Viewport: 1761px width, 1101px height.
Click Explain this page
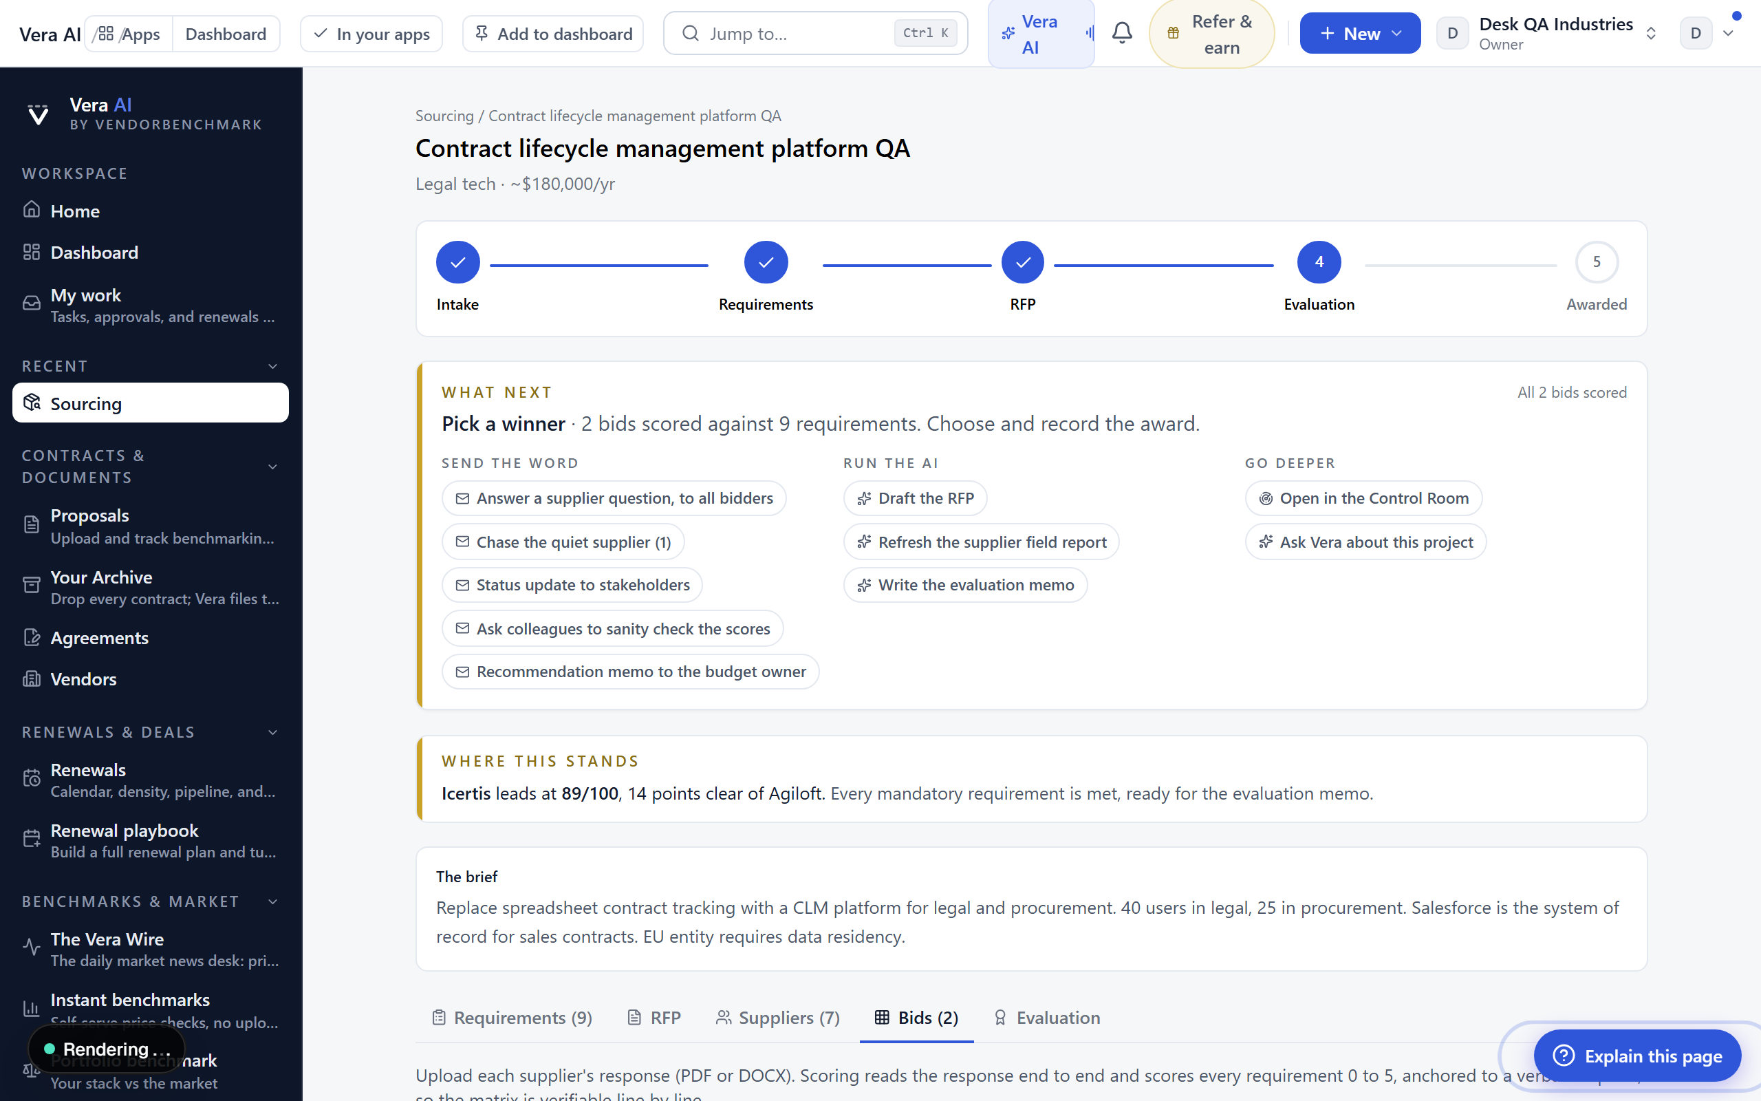(1636, 1056)
